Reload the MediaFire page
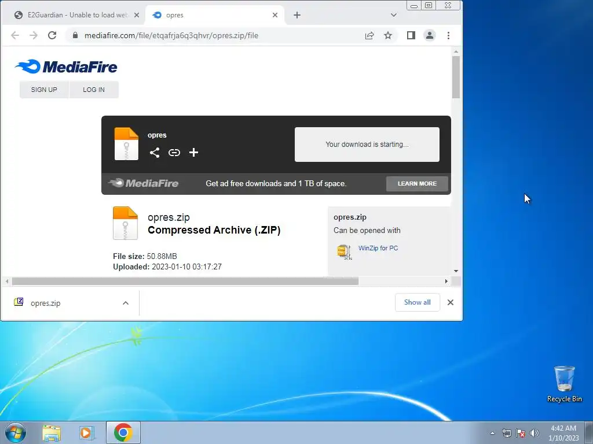Image resolution: width=593 pixels, height=444 pixels. [x=52, y=35]
